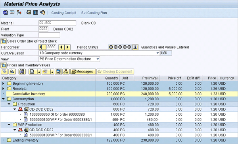
Task: Click the Refresh icon in the top toolbar
Action: (6, 12)
